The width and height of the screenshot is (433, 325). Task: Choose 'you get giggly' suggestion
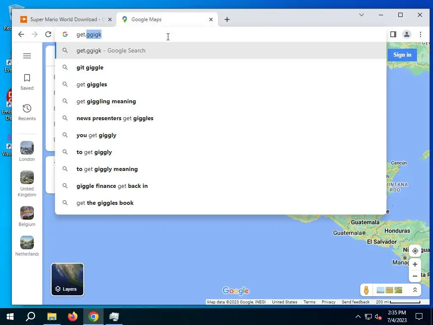[221, 135]
